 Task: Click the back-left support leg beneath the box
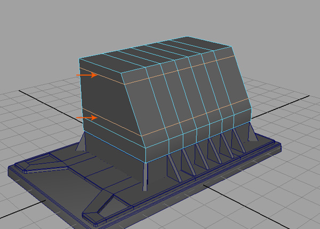tap(82, 143)
